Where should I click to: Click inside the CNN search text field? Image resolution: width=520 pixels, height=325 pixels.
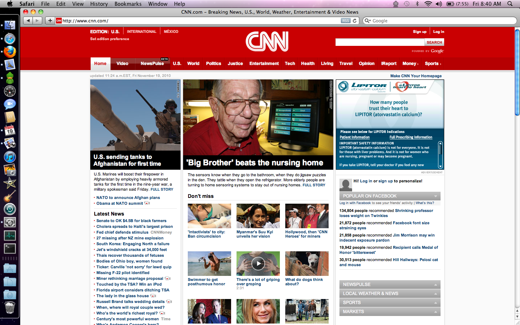pyautogui.click(x=380, y=42)
